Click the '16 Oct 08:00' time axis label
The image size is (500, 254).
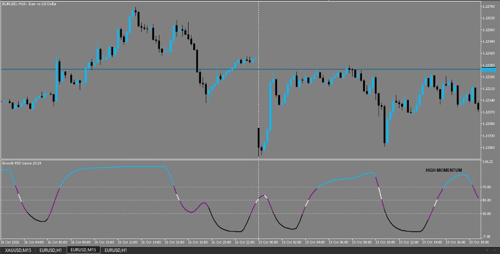80,242
